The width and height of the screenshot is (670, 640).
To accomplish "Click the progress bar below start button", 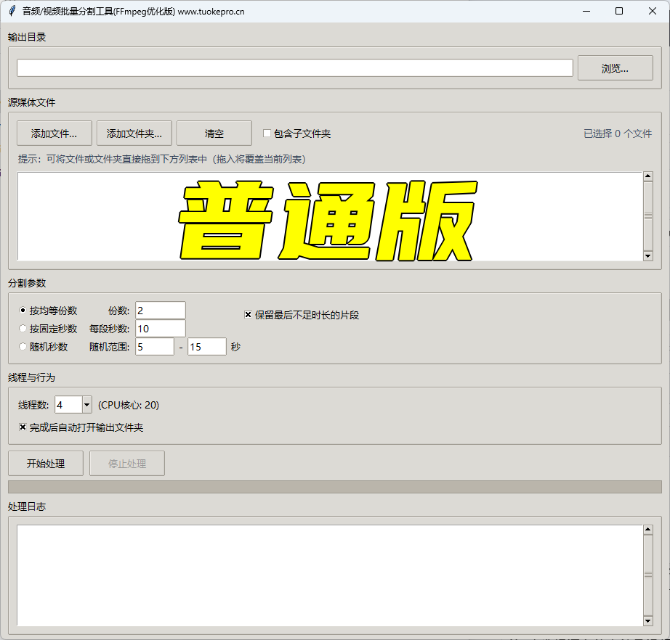I will coord(334,487).
